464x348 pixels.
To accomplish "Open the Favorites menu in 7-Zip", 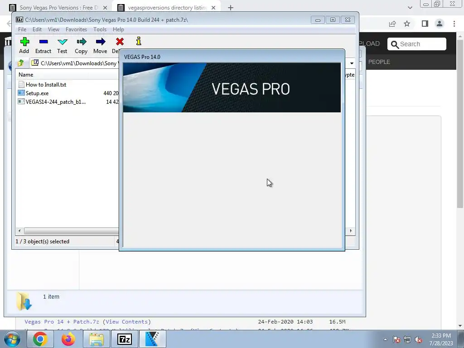I will pos(76,29).
